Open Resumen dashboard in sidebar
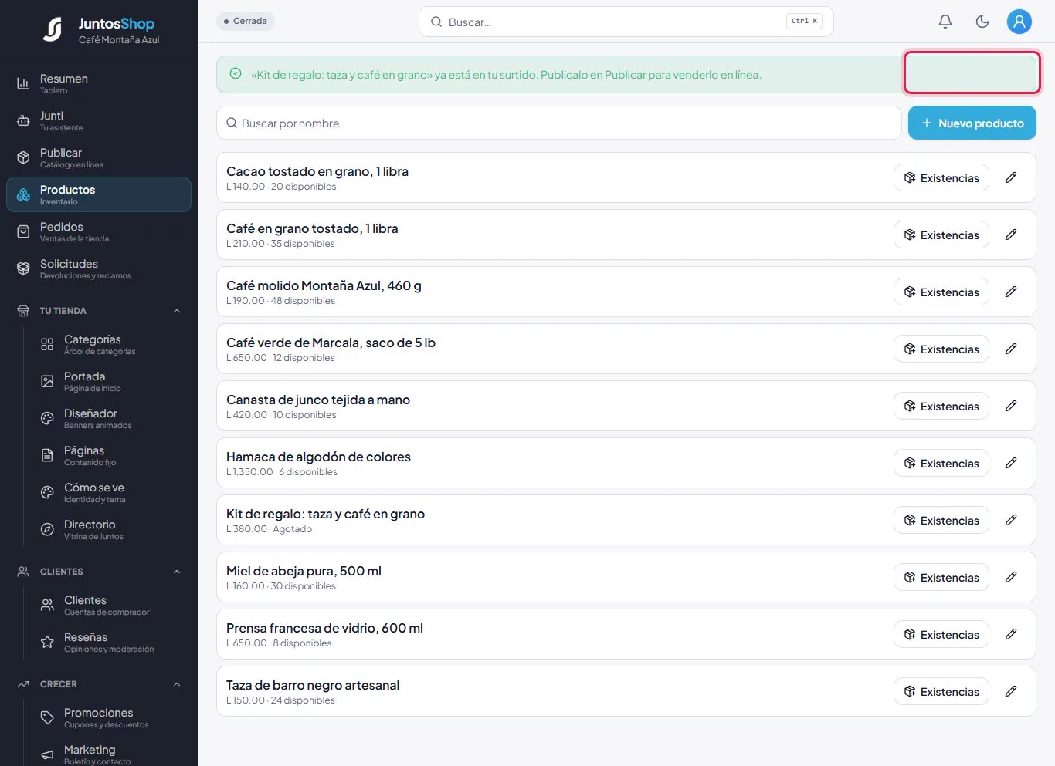The image size is (1055, 766). pos(99,83)
